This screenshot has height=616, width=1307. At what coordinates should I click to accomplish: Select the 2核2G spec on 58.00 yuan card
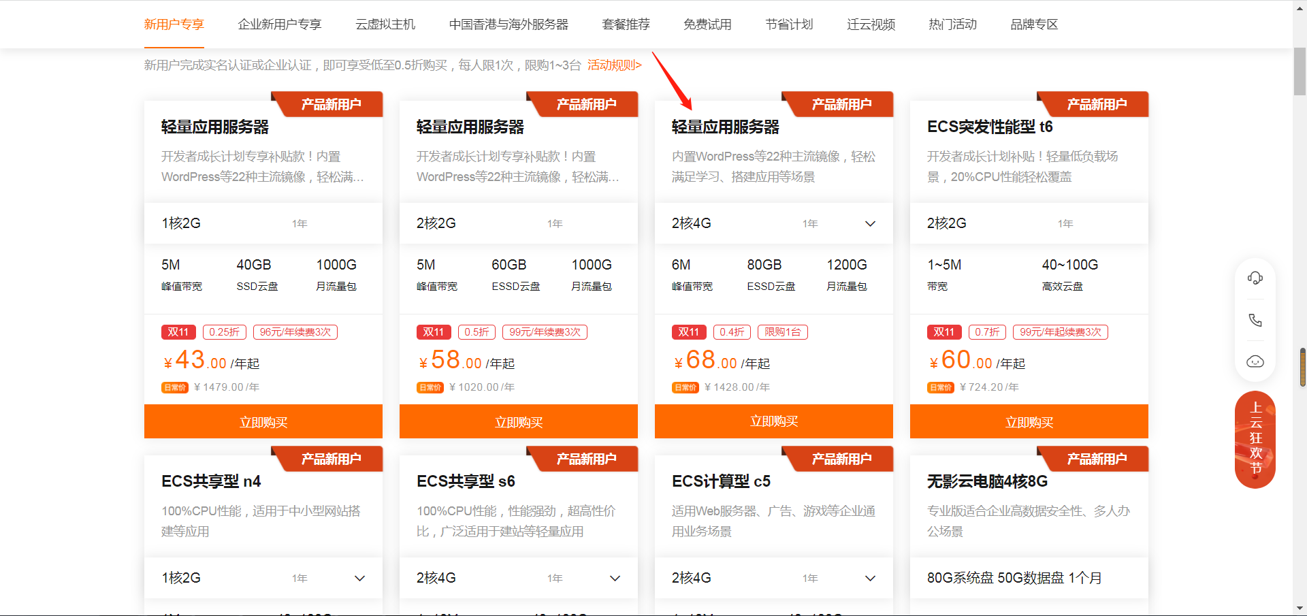519,223
